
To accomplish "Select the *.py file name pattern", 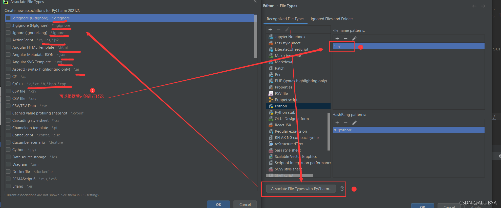I will 408,46.
